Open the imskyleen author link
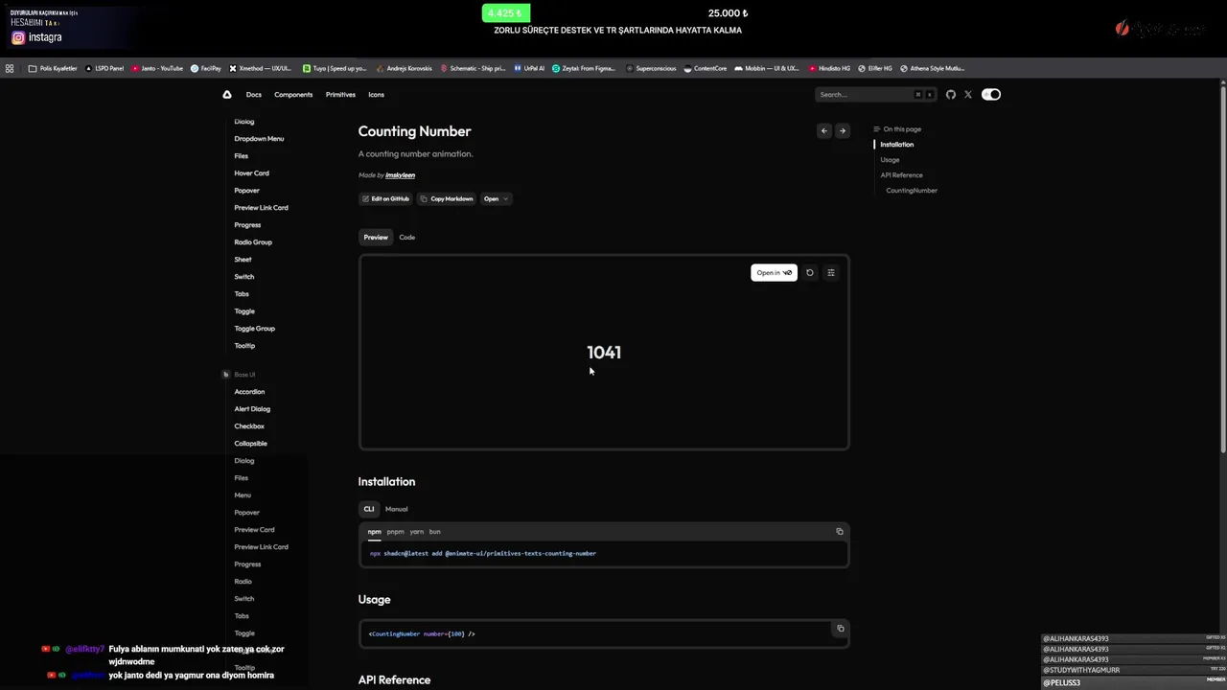1227x690 pixels. [400, 175]
